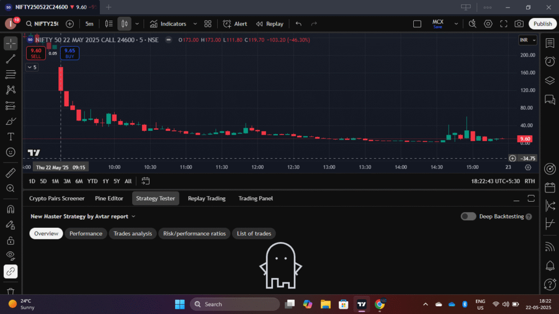Collapse the indicator legend chevron 5
The image size is (559, 314).
32,67
